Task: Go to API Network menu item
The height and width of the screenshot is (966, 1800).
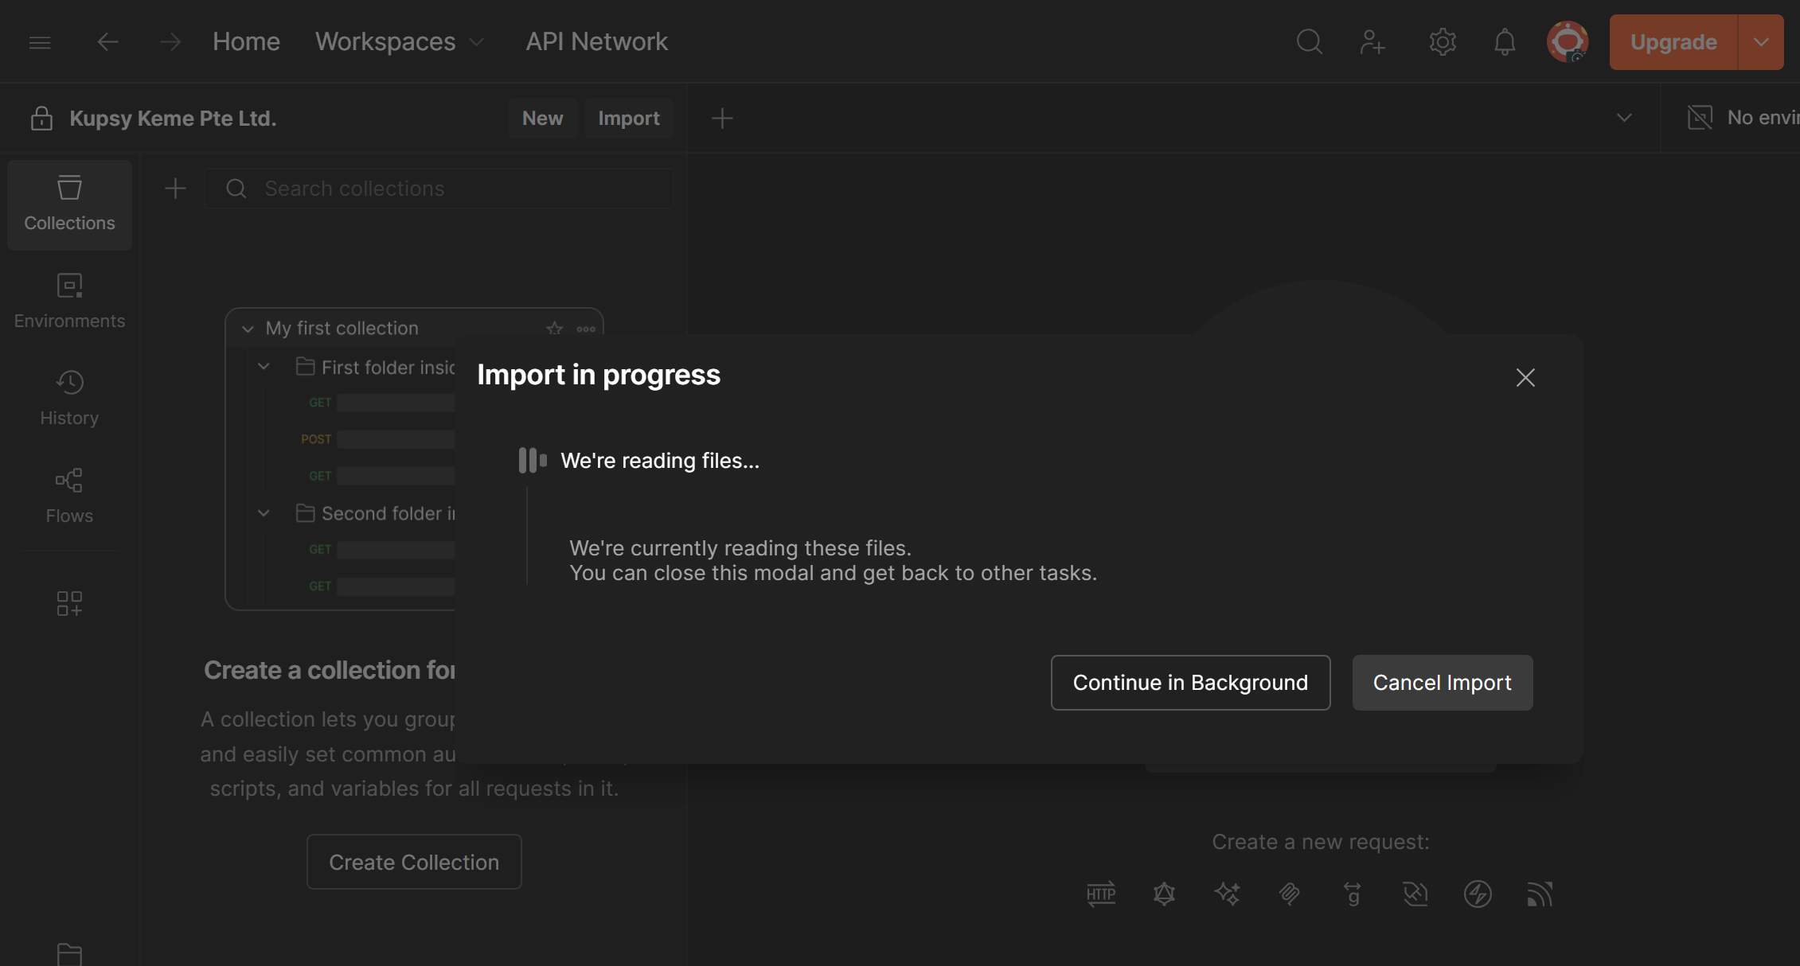Action: click(x=596, y=41)
